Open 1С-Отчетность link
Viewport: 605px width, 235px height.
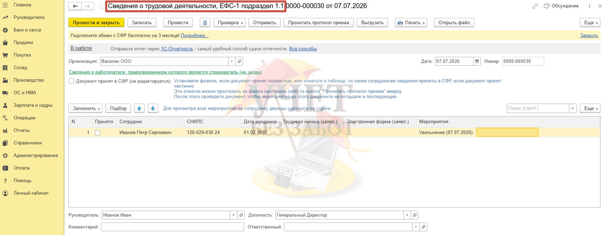[x=177, y=49]
